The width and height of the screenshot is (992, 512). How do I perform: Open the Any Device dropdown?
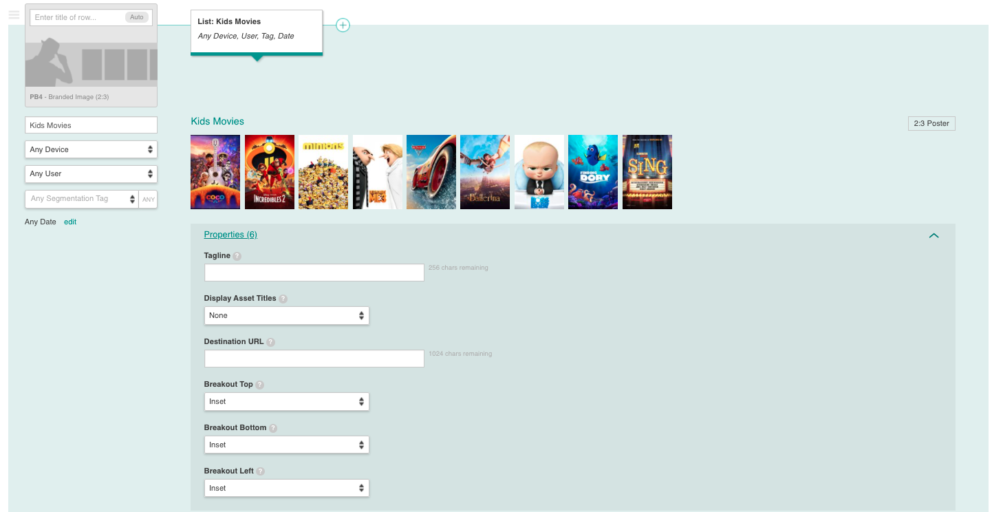[91, 149]
